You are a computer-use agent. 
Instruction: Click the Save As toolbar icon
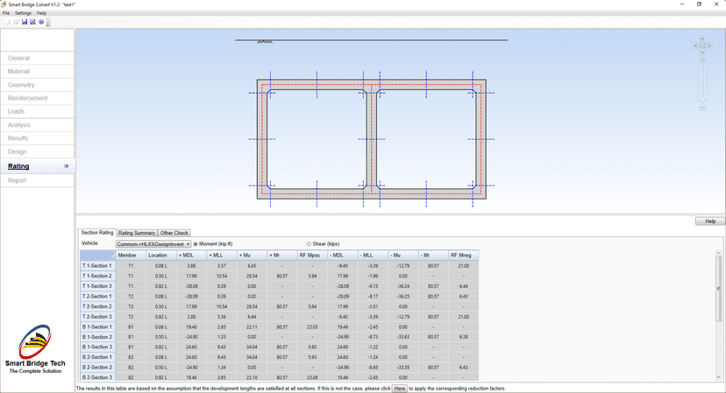32,22
